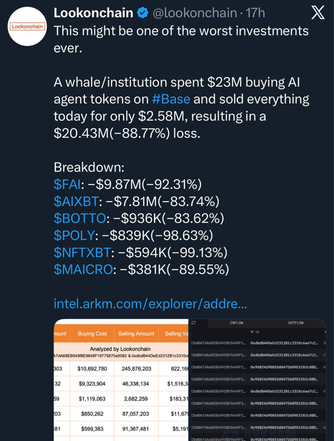The image size is (334, 441).
Task: Open the Lookonchain display name
Action: tap(93, 13)
